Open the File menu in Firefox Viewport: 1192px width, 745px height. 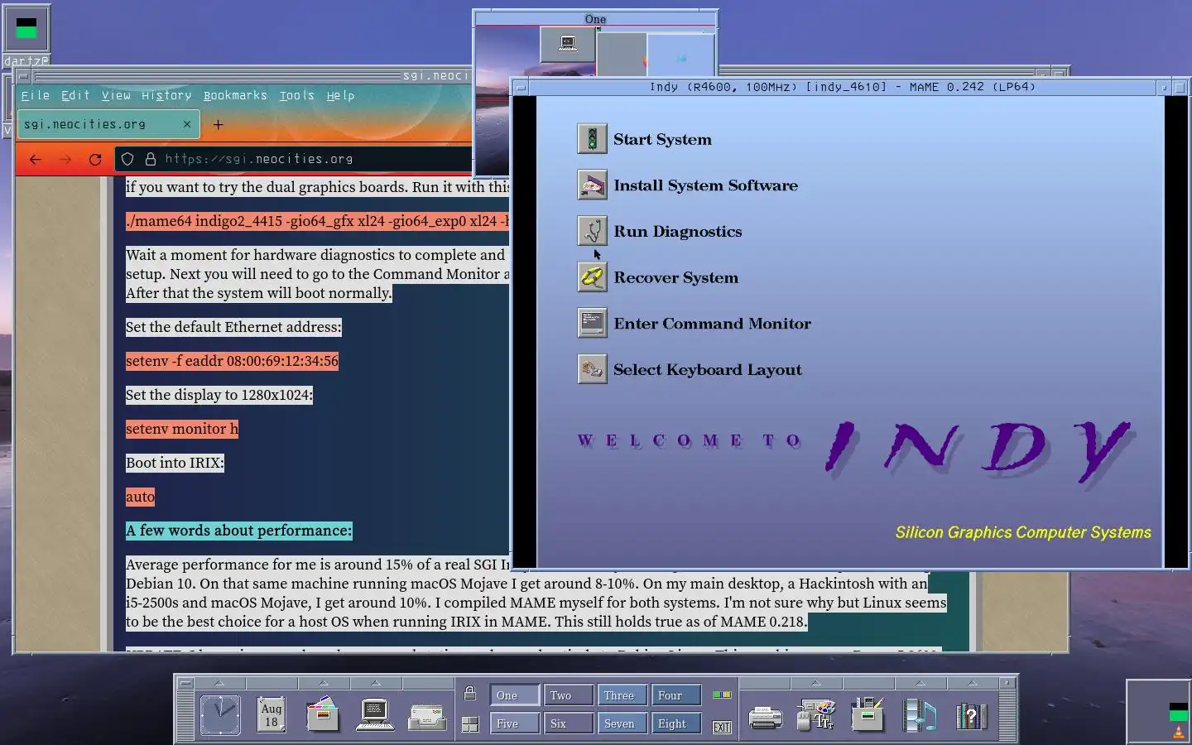(36, 95)
